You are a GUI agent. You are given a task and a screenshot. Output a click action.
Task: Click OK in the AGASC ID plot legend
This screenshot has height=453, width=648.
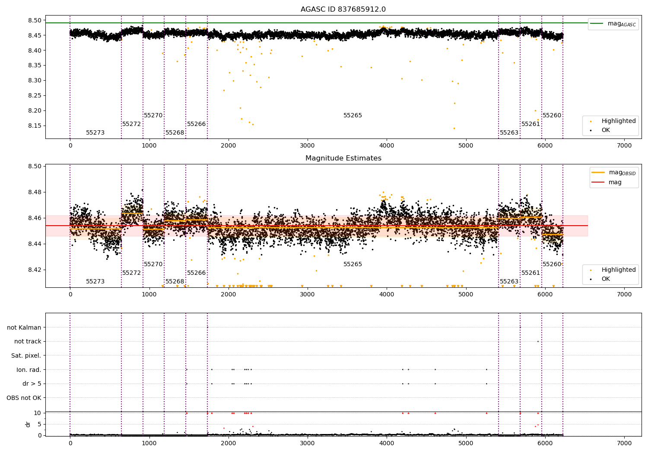click(x=606, y=130)
